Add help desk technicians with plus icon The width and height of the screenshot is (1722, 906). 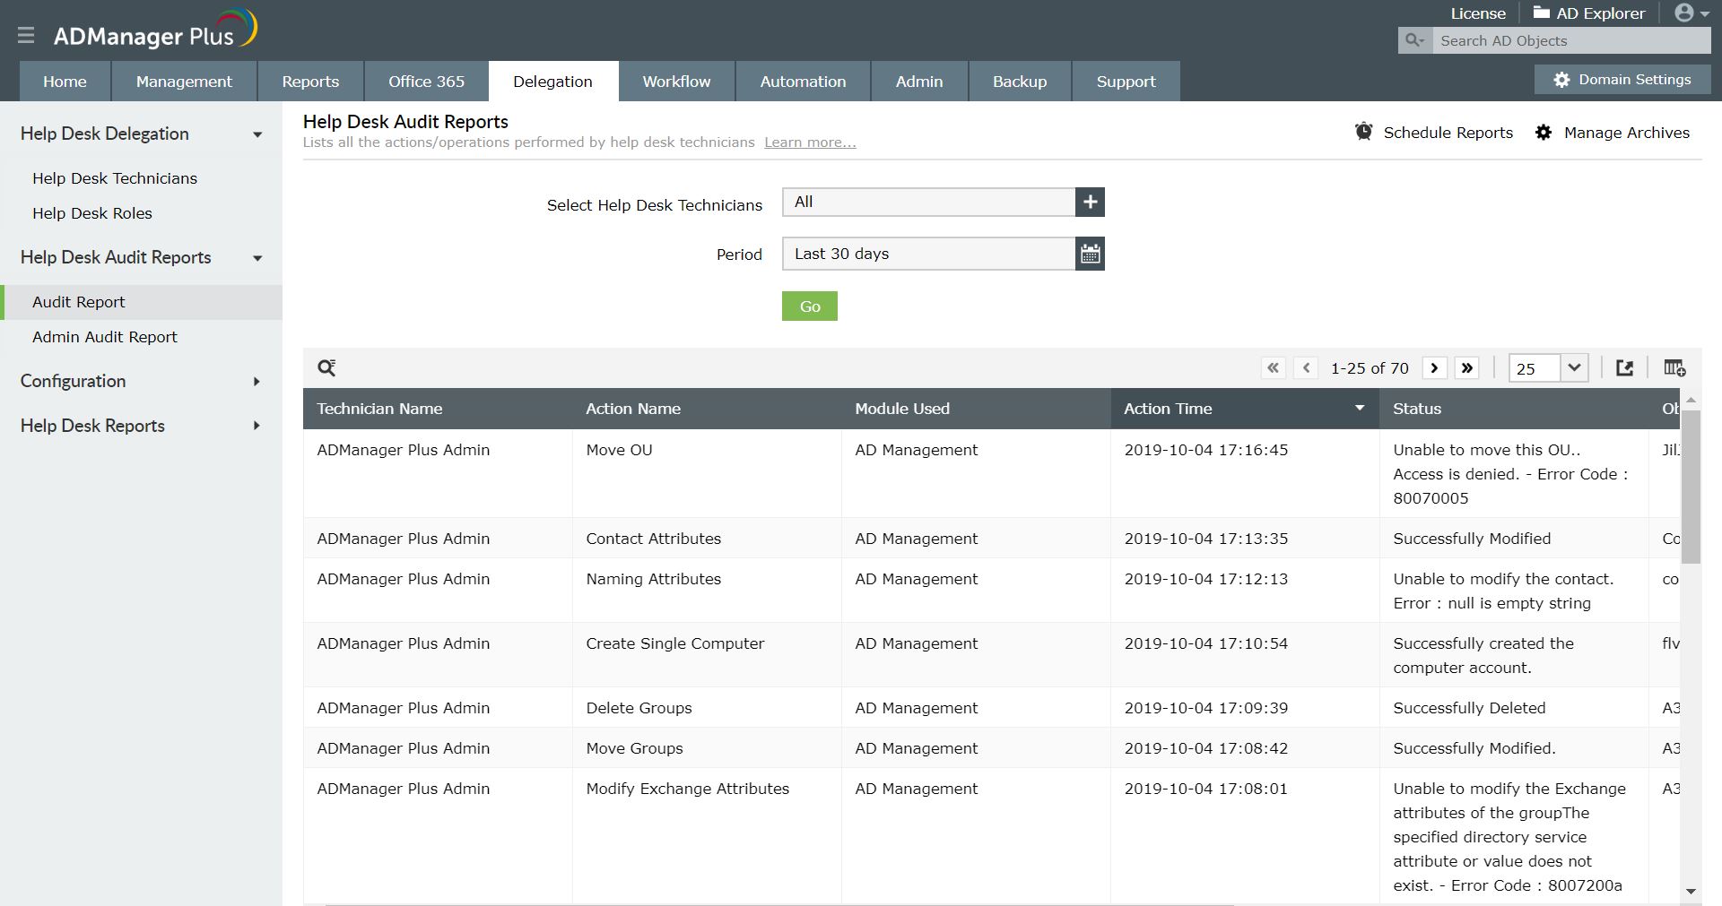(1090, 203)
